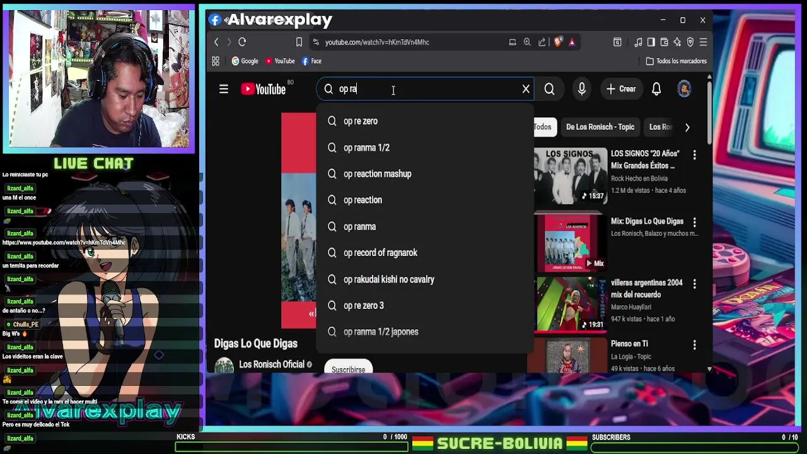The width and height of the screenshot is (807, 454).
Task: Bookmark this page using the bookmark icon
Action: click(299, 42)
